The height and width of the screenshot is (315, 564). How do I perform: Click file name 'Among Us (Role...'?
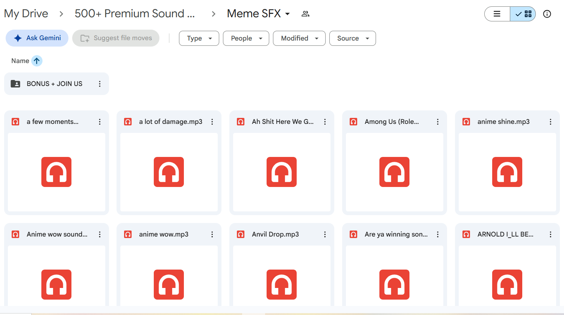coord(392,122)
